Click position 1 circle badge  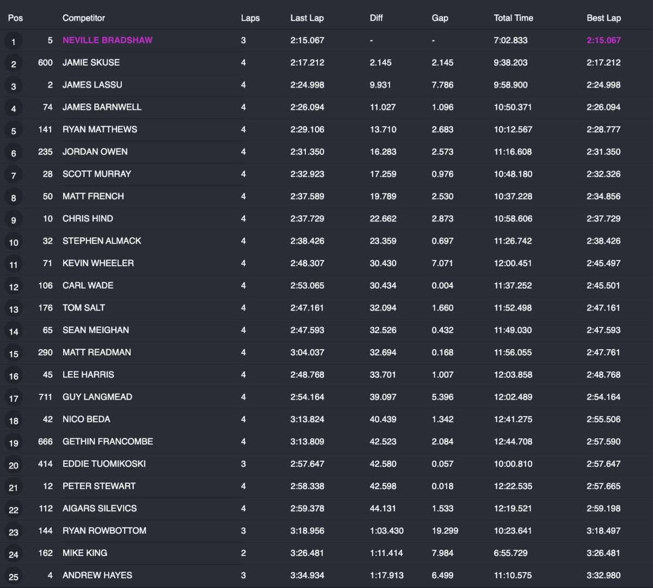(x=14, y=41)
